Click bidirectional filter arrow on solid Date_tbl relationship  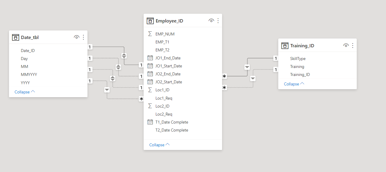[x=124, y=56]
